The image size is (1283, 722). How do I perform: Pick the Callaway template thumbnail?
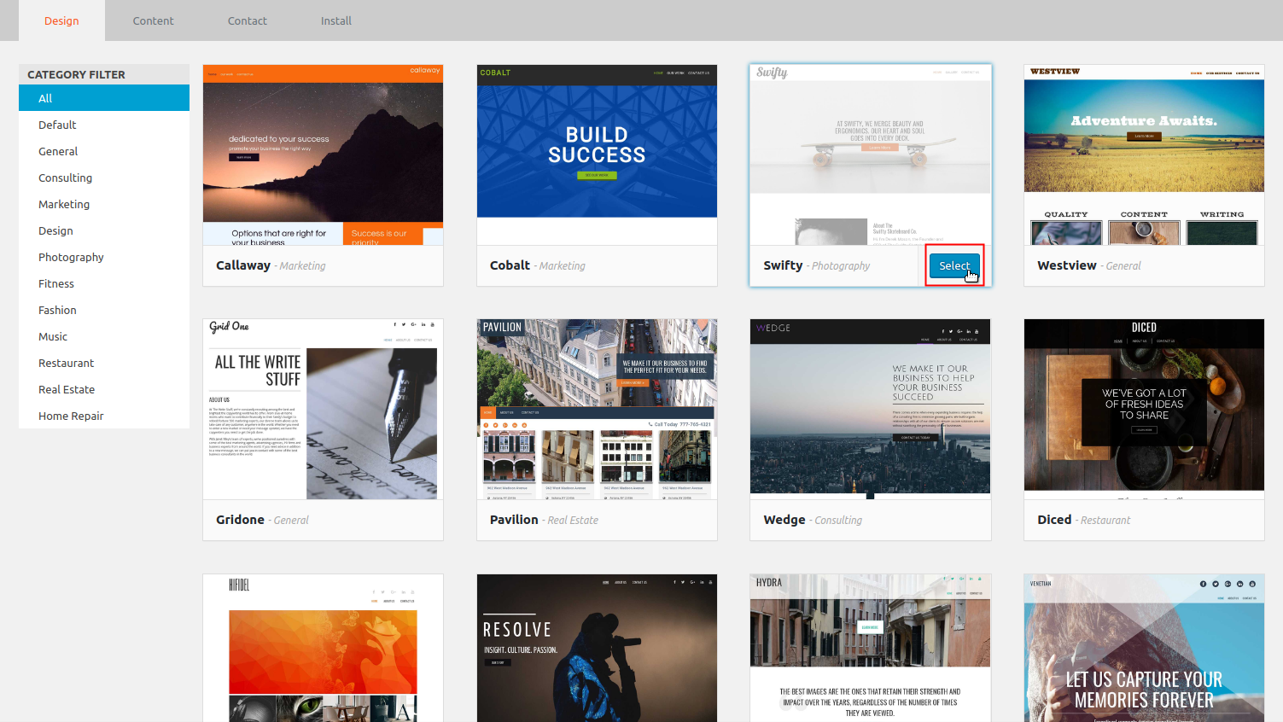tap(323, 155)
